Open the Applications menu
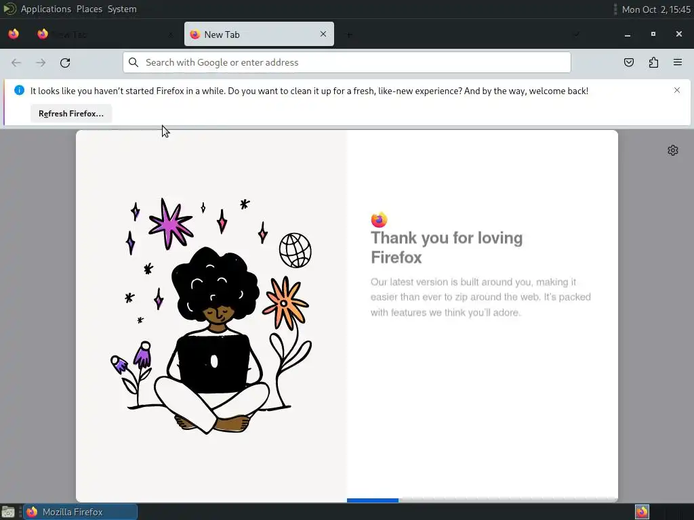The width and height of the screenshot is (694, 520). 46,9
